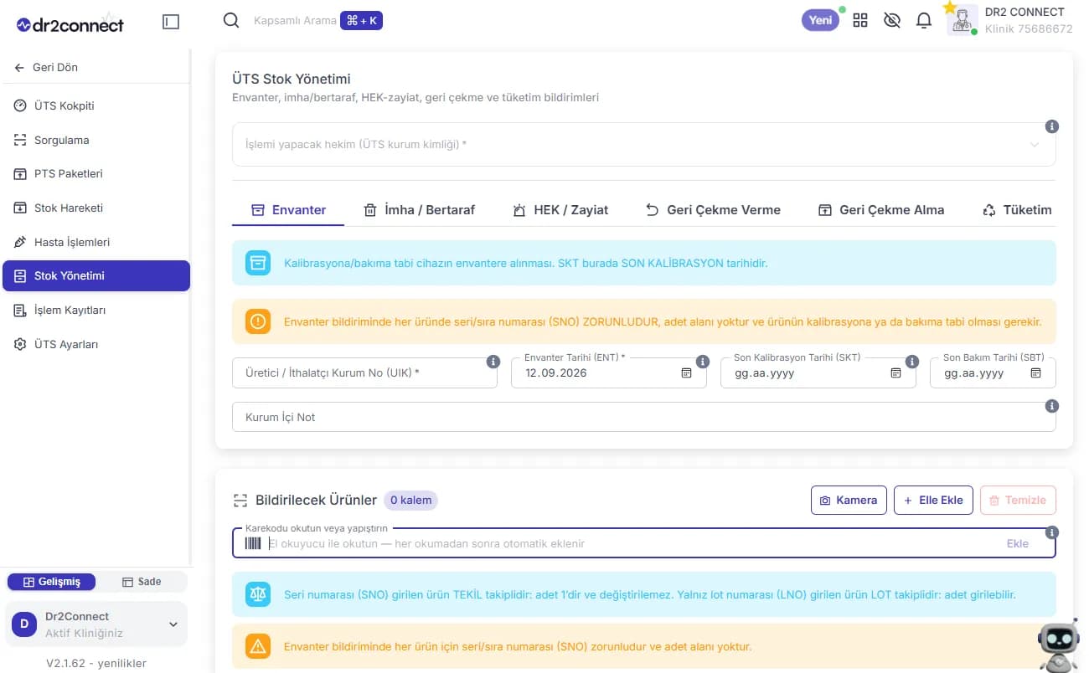The width and height of the screenshot is (1089, 673).
Task: Open Envanter Tarihi calendar picker icon
Action: (x=687, y=373)
